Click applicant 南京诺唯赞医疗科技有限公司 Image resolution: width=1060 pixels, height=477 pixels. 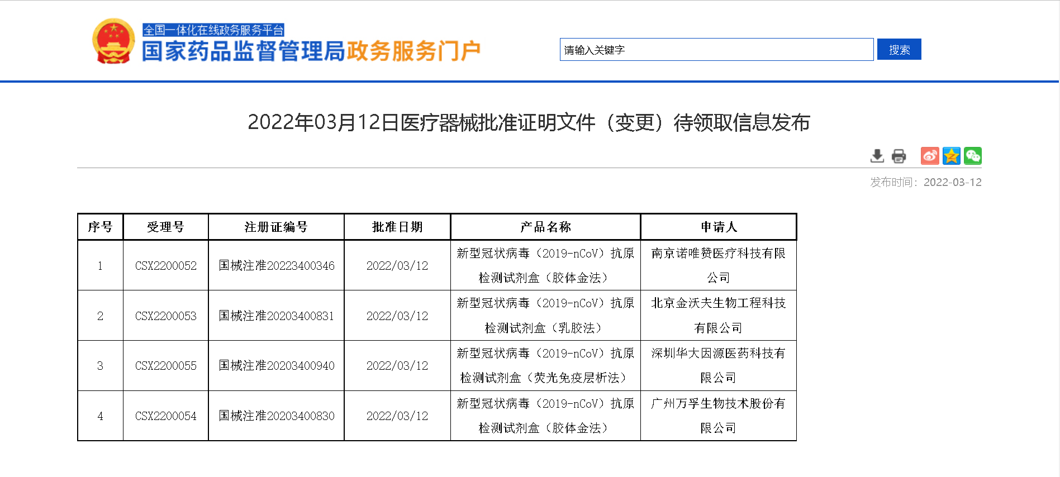coord(719,266)
